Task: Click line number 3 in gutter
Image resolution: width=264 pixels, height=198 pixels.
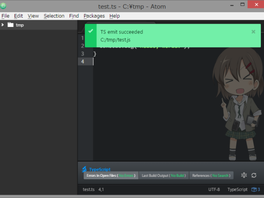Action: pyautogui.click(x=83, y=54)
